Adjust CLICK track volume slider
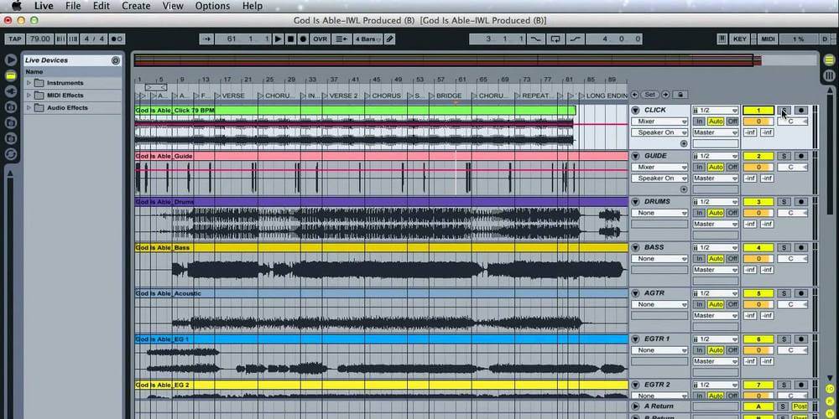The height and width of the screenshot is (419, 839). [x=758, y=122]
